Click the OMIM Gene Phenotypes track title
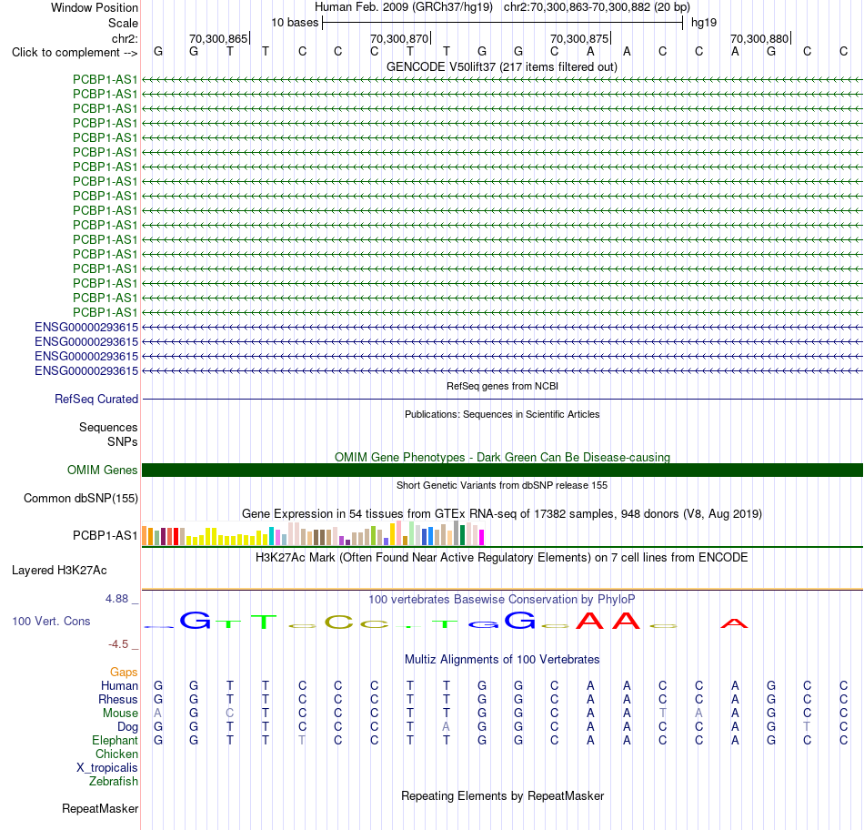Viewport: 864px width, 830px height. click(x=502, y=457)
